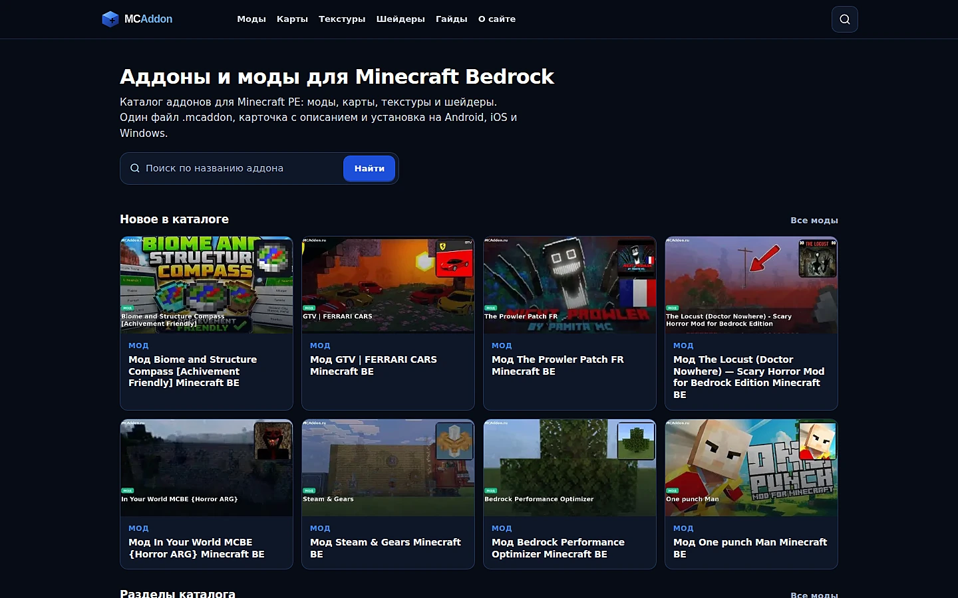The image size is (958, 598).
Task: Open The Locust horror mod thumbnail
Action: 751,285
